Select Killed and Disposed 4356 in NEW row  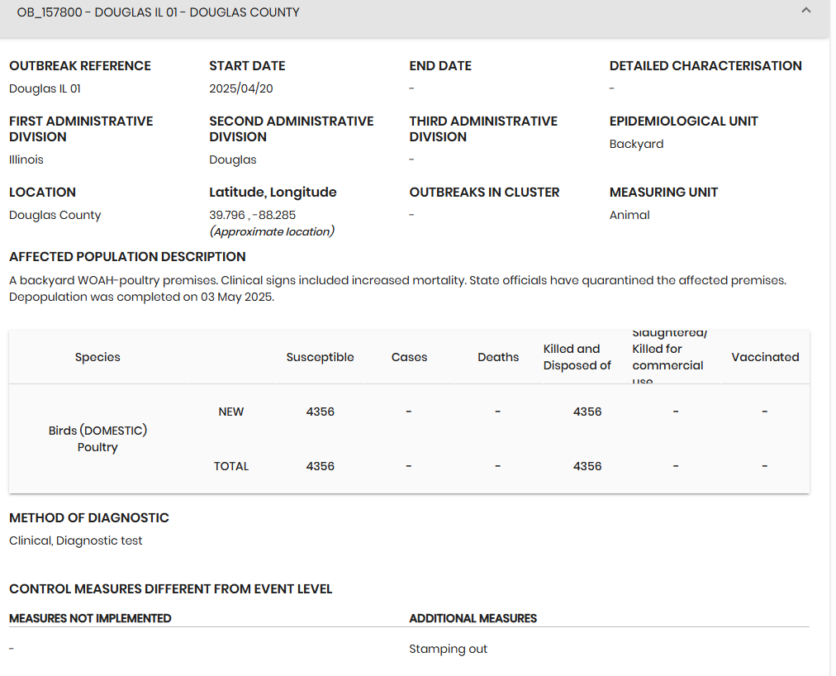(587, 412)
